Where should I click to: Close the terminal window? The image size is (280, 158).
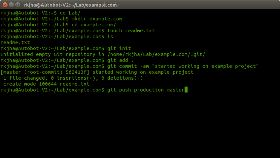tap(4, 5)
